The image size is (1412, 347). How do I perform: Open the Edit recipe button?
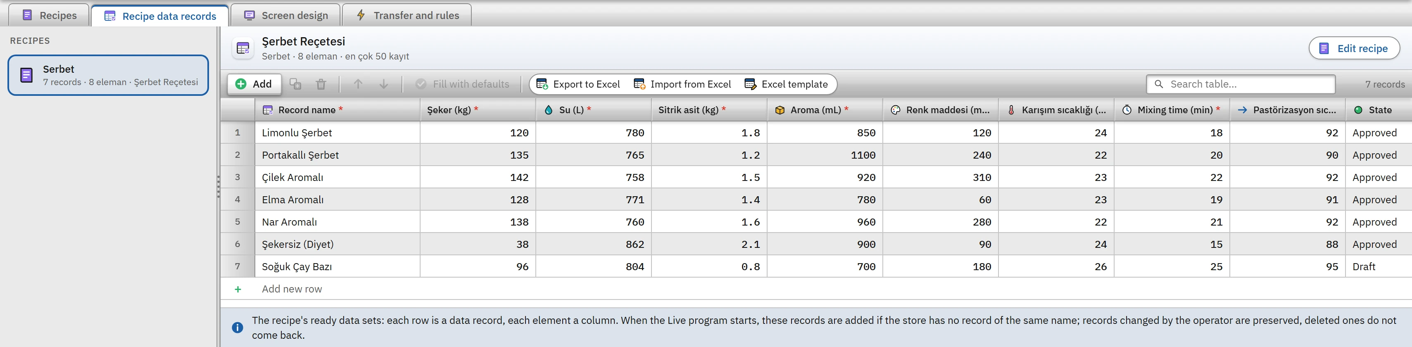point(1354,48)
